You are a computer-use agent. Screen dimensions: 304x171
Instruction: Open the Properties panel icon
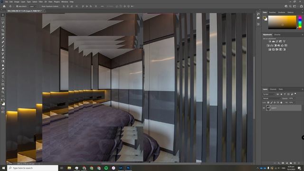click(x=258, y=24)
